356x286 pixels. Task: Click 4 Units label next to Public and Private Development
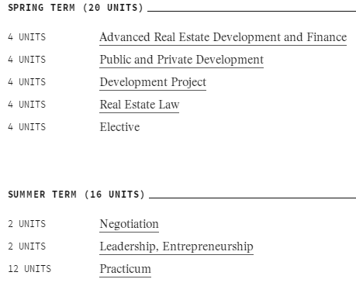point(27,60)
